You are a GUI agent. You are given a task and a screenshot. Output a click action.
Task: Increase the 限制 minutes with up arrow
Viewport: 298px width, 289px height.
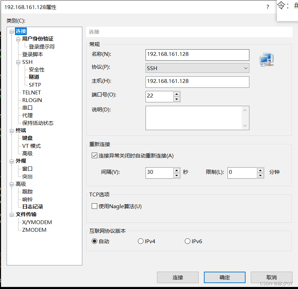(260, 170)
